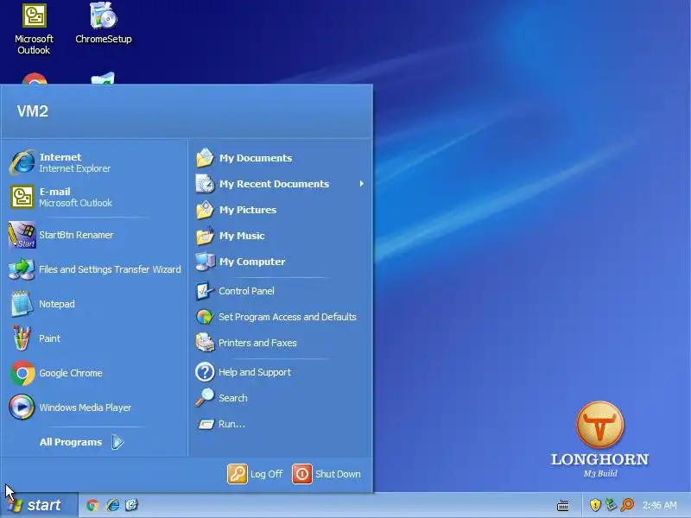This screenshot has height=518, width=691.
Task: Click the VM2 user name header
Action: 33,111
